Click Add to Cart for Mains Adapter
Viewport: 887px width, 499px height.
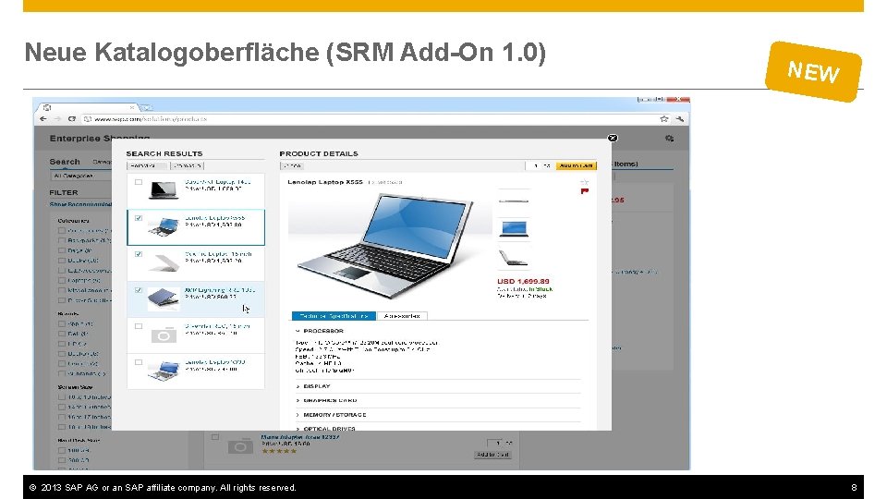pyautogui.click(x=492, y=455)
